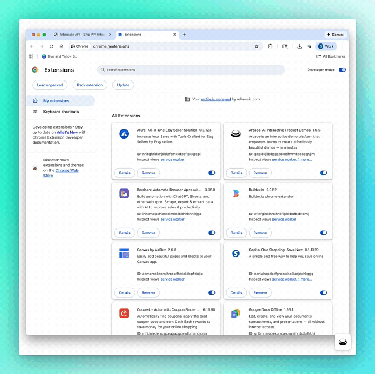375x374 pixels.
Task: Open the Chrome Web Store link
Action: pyautogui.click(x=61, y=173)
